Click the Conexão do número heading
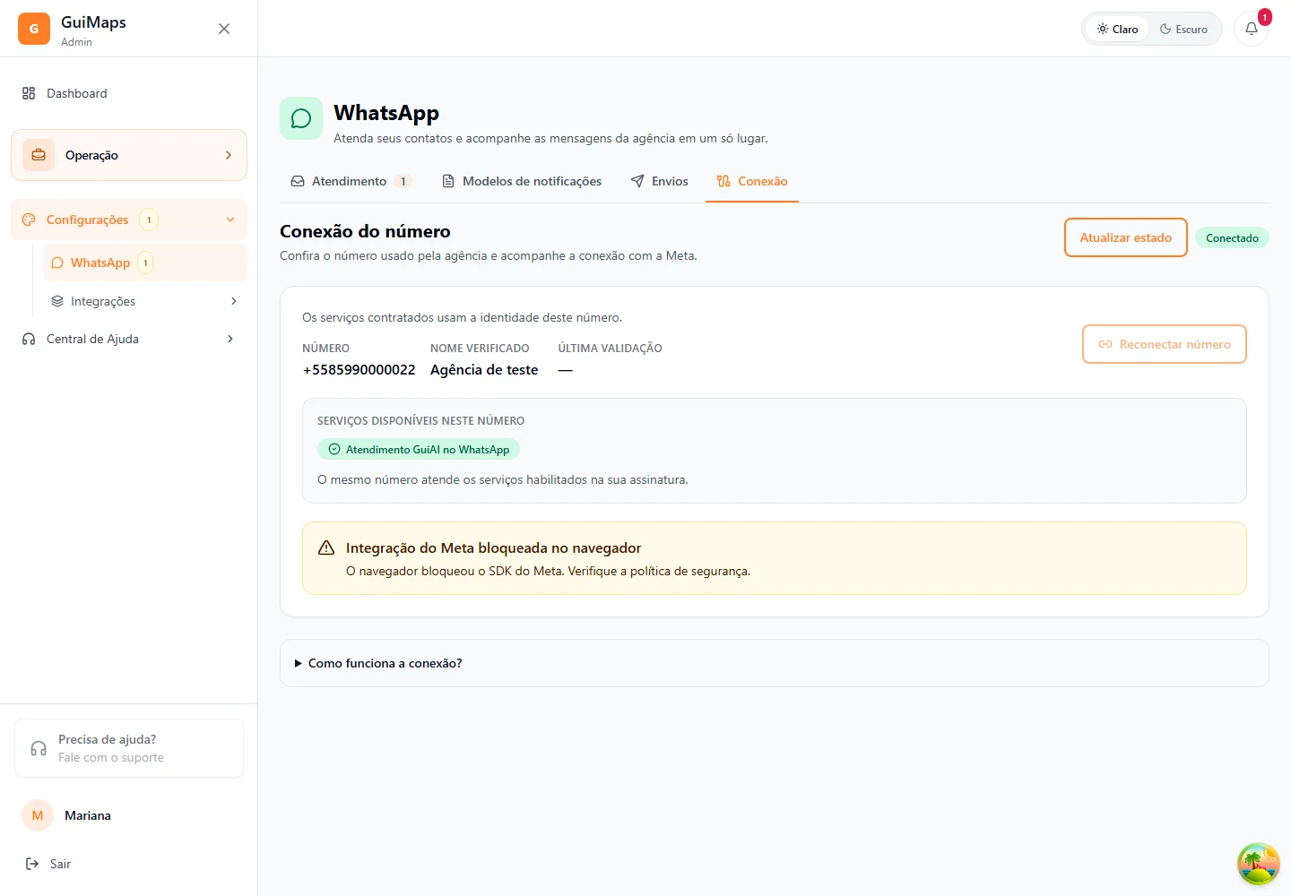 tap(365, 231)
